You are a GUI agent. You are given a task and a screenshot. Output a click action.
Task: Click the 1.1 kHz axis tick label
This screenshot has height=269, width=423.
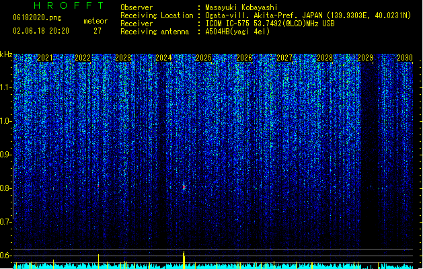pyautogui.click(x=5, y=87)
